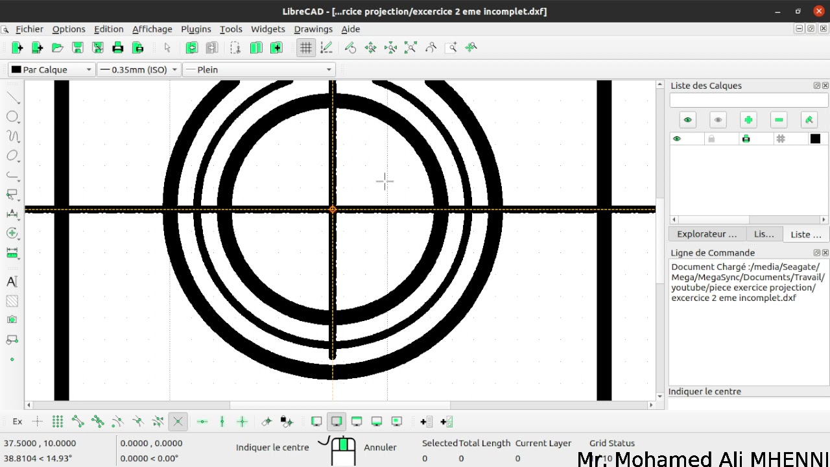Select the Hatch tool in left toolbar
The height and width of the screenshot is (467, 830).
coord(12,301)
